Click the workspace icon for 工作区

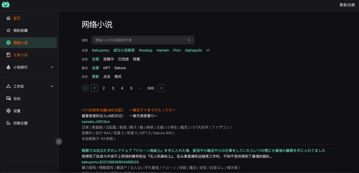[8, 86]
